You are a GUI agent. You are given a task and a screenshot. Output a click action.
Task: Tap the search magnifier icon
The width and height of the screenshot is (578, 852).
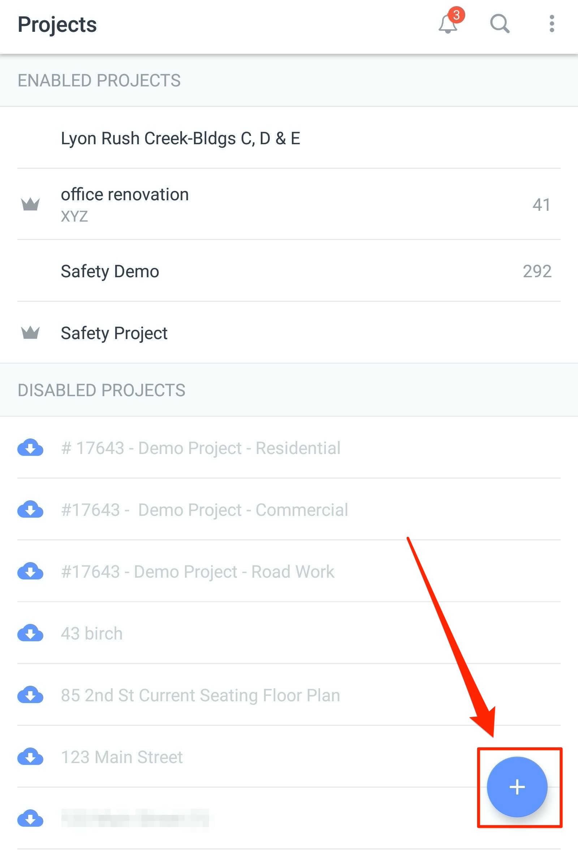(500, 24)
